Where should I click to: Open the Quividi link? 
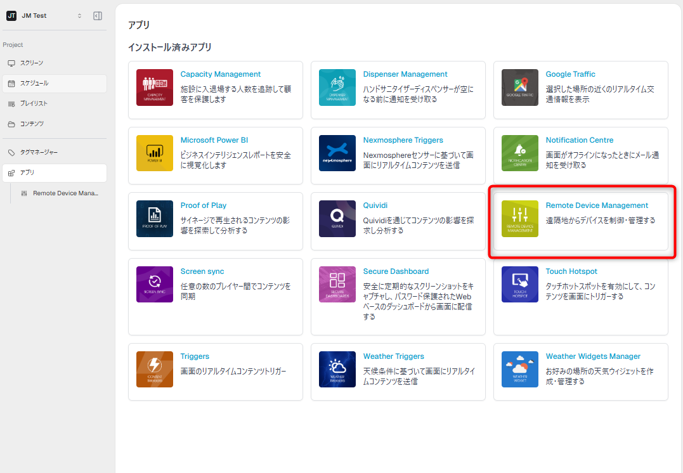375,205
